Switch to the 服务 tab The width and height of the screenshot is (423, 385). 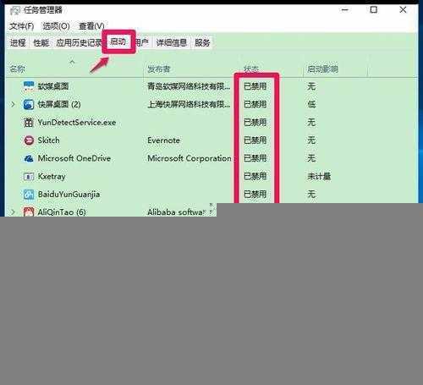tap(202, 43)
